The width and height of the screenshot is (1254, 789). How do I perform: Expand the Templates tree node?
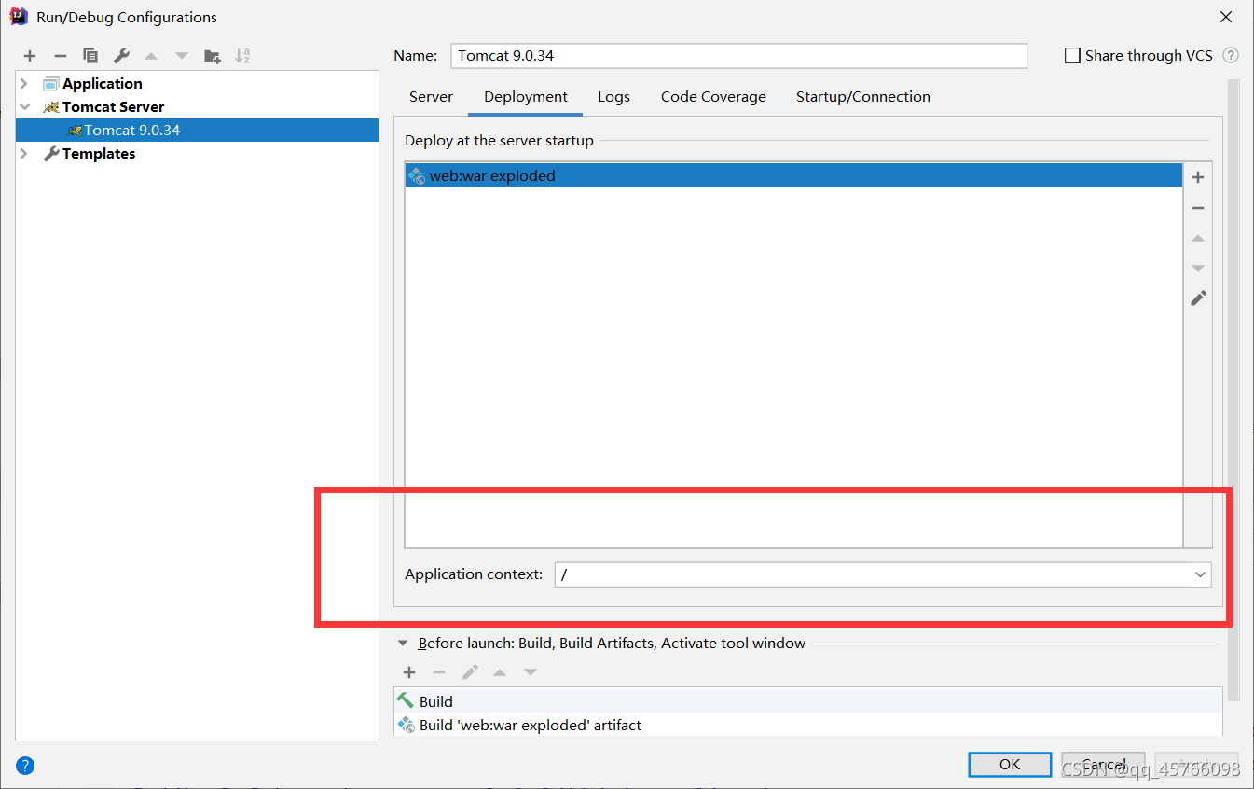(x=24, y=154)
